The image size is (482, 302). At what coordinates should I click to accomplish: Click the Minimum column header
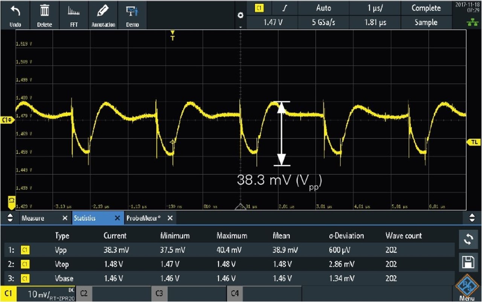175,236
